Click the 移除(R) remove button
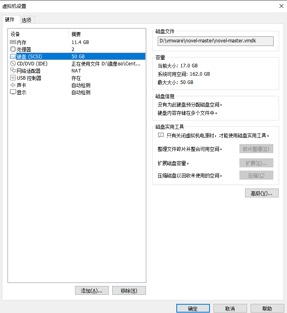This screenshot has height=313, width=287. (x=129, y=291)
